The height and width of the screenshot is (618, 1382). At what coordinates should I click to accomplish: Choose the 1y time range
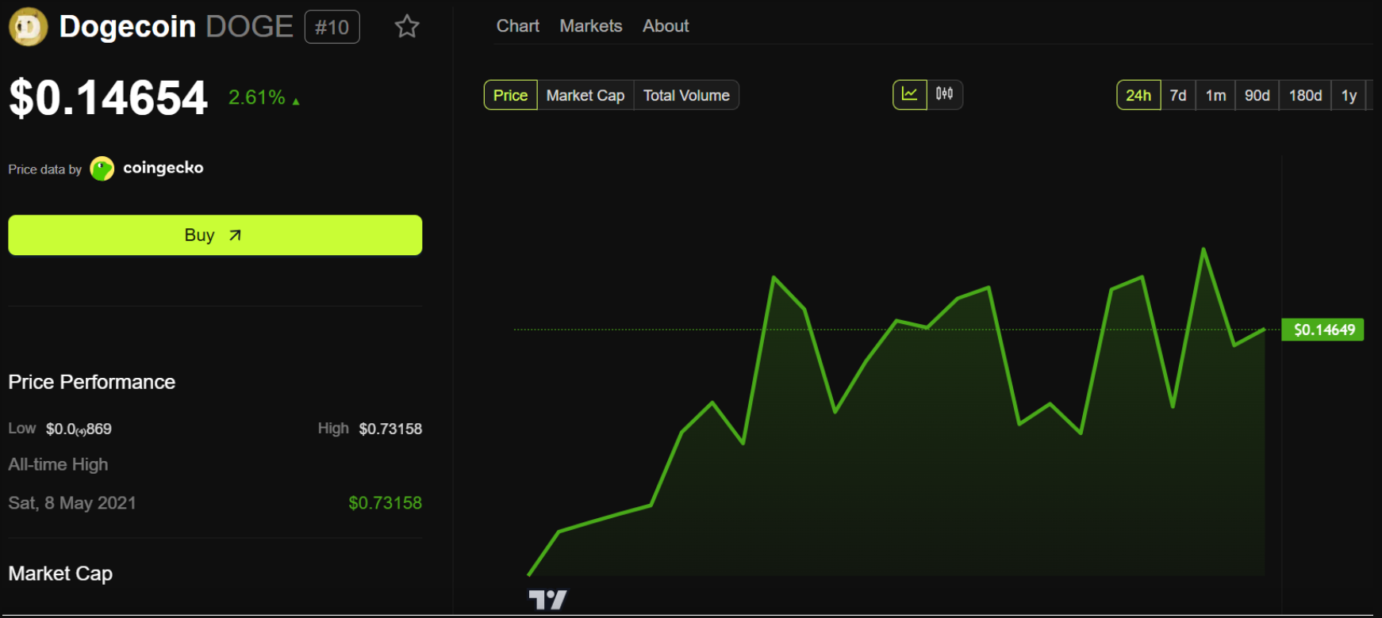(x=1349, y=95)
